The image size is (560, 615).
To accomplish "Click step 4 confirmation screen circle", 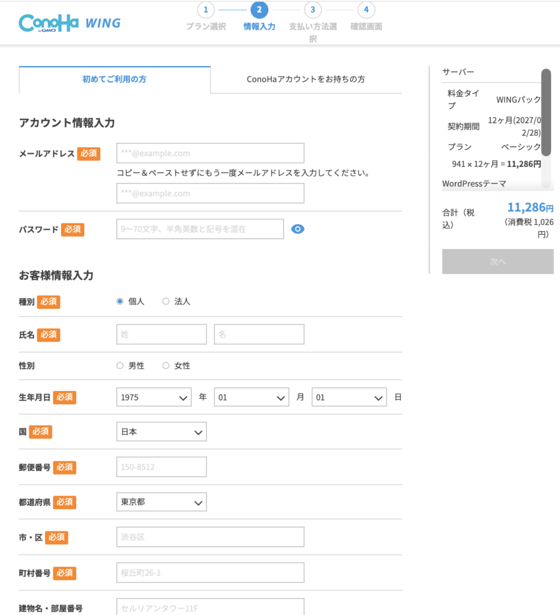I will [366, 10].
